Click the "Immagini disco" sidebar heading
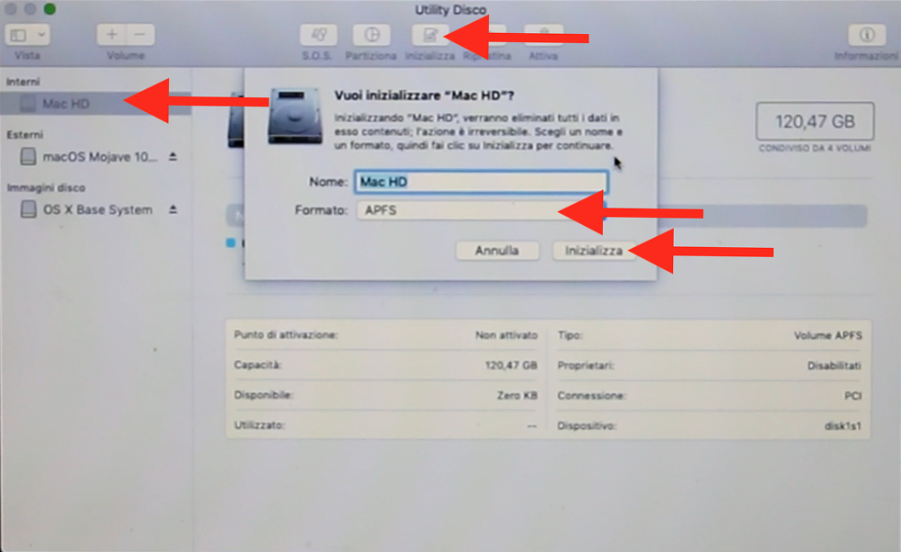901x552 pixels. (46, 187)
